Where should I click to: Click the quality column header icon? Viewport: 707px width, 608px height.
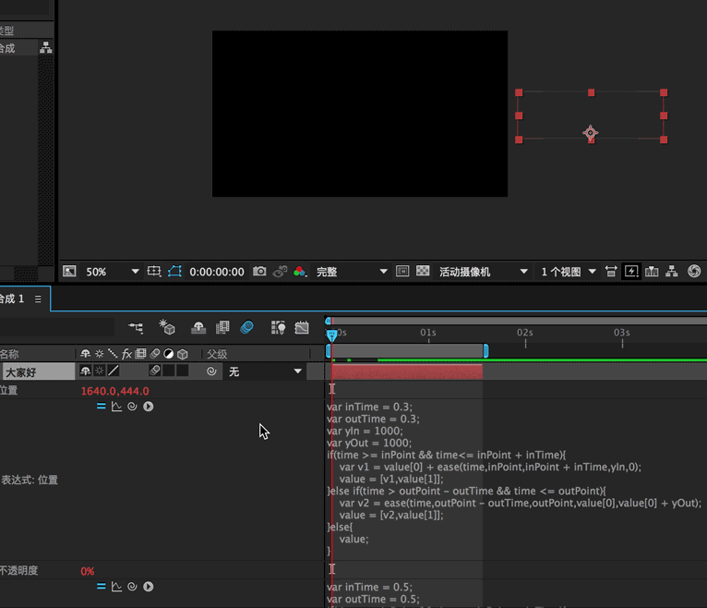[x=113, y=354]
